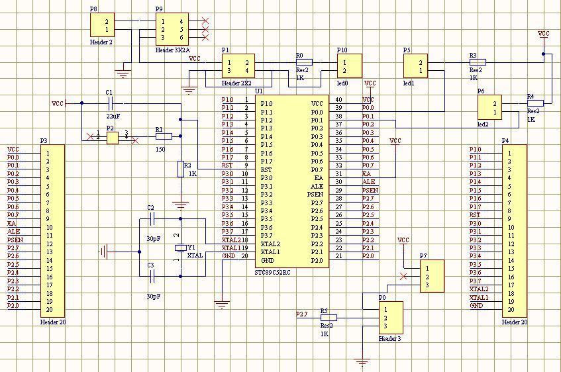Screen dimensions: 561x372
Task: Click the "RST" pin name inside U1
Action: pos(266,169)
